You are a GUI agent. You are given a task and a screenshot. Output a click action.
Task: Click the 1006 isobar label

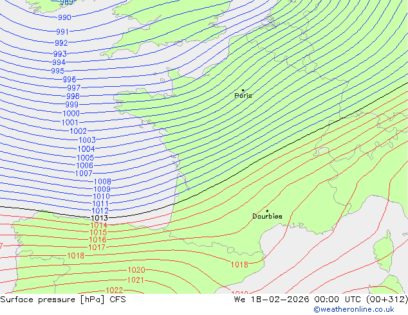tap(84, 165)
